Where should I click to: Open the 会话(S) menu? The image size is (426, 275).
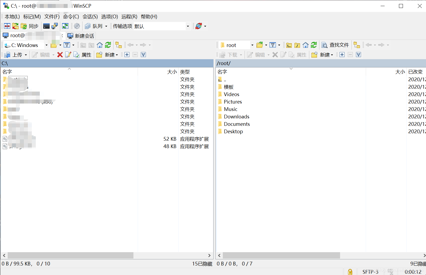(90, 16)
